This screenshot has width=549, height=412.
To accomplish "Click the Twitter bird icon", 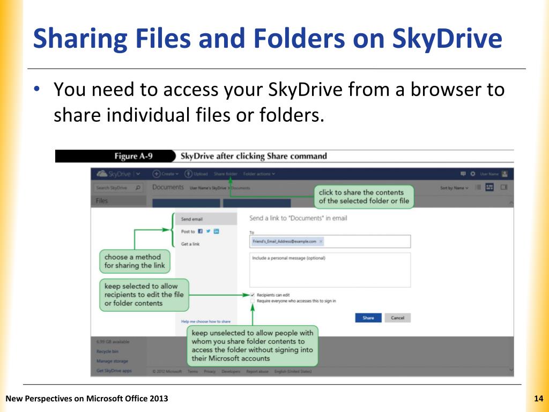I will tap(209, 231).
